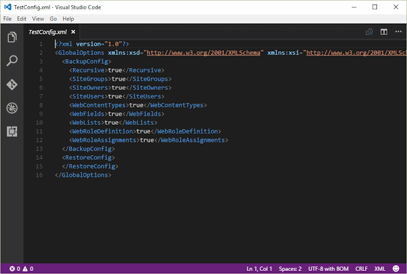Click the closing GlobalOptions tag on line 16
407x274 pixels.
coord(83,175)
